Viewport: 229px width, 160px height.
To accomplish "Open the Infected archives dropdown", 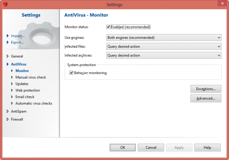I will coord(163,55).
